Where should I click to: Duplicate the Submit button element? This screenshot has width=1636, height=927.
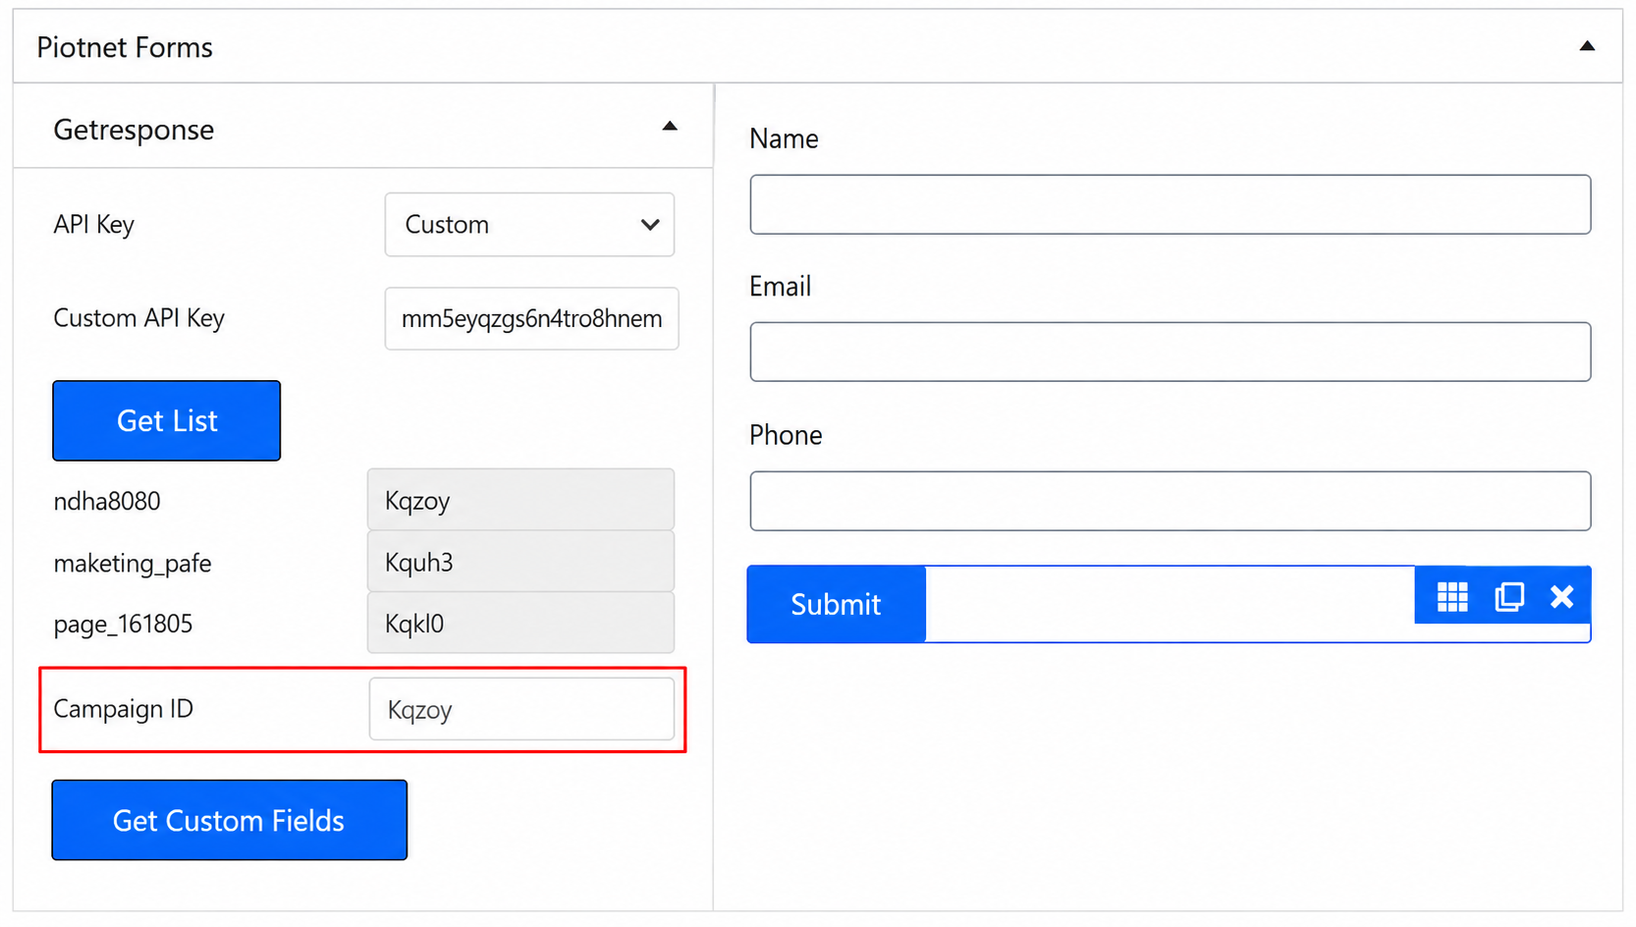pyautogui.click(x=1508, y=597)
